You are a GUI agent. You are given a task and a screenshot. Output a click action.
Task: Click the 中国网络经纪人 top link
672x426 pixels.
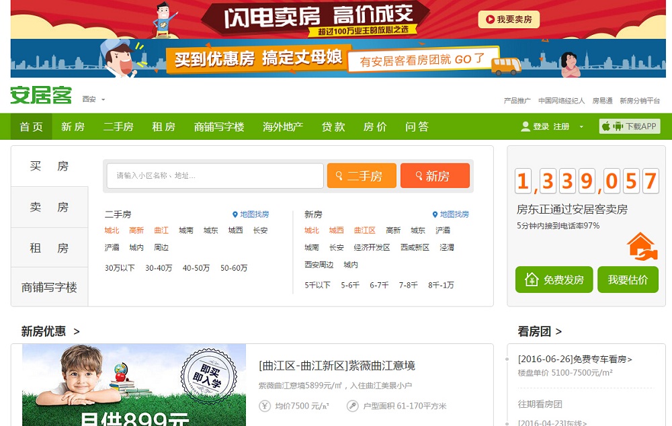click(561, 101)
